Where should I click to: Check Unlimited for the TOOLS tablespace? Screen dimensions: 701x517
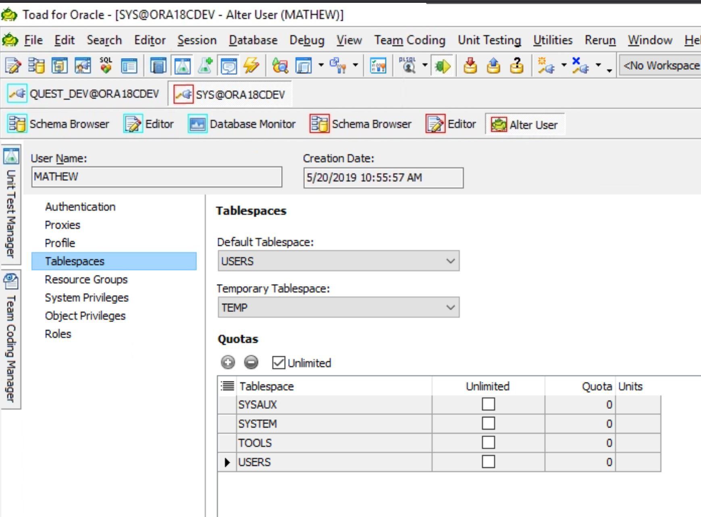pos(488,442)
